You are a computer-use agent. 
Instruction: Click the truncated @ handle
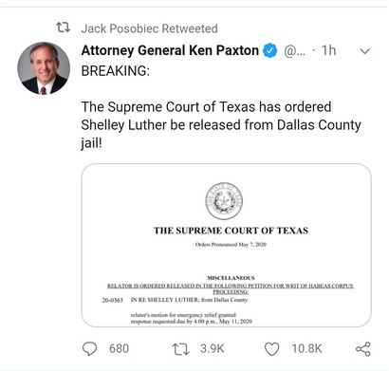click(294, 50)
